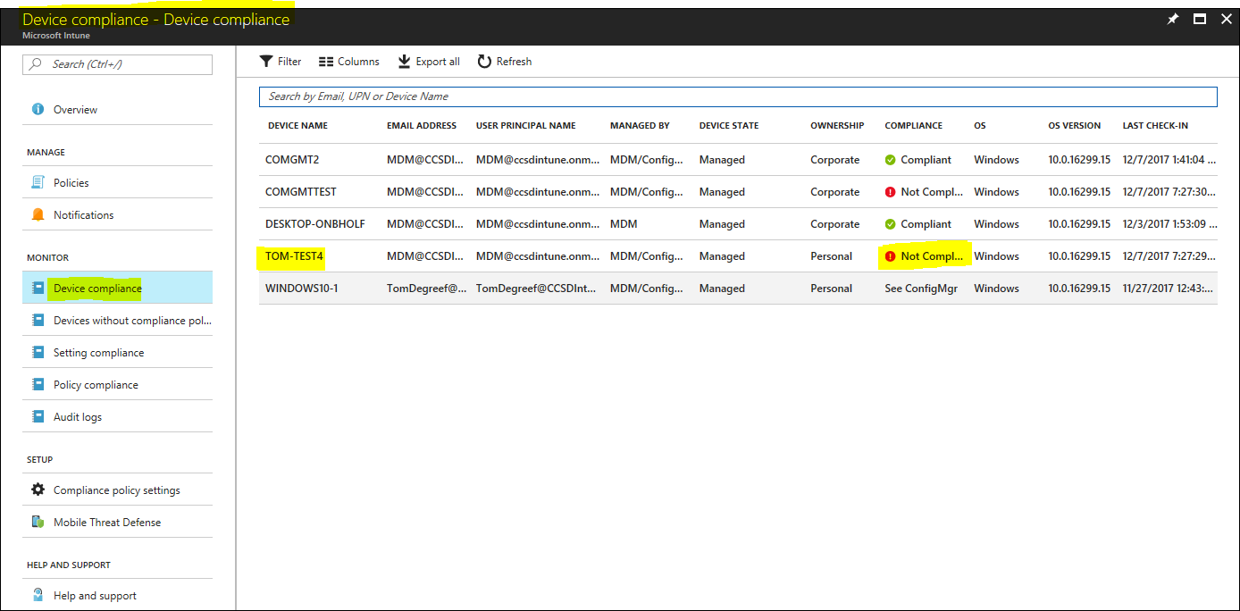This screenshot has height=611, width=1240.
Task: Sort by MANAGED BY column header
Action: pos(640,126)
